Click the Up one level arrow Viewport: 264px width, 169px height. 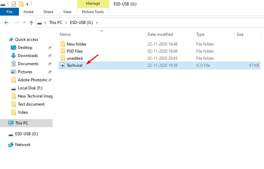31,23
